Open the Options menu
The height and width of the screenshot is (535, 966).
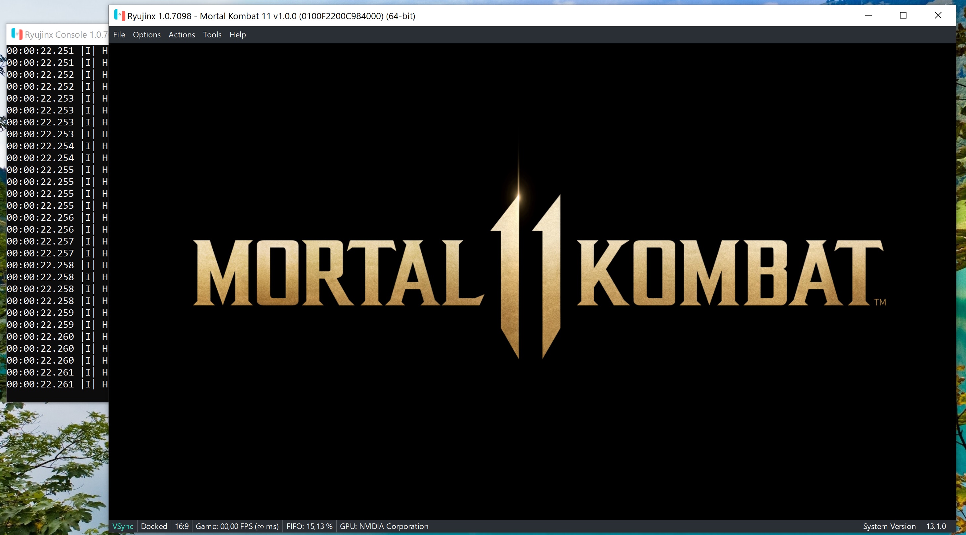147,34
